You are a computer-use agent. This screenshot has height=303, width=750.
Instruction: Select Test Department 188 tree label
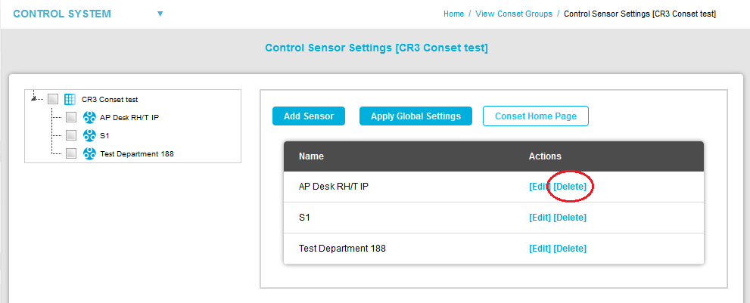tap(142, 154)
